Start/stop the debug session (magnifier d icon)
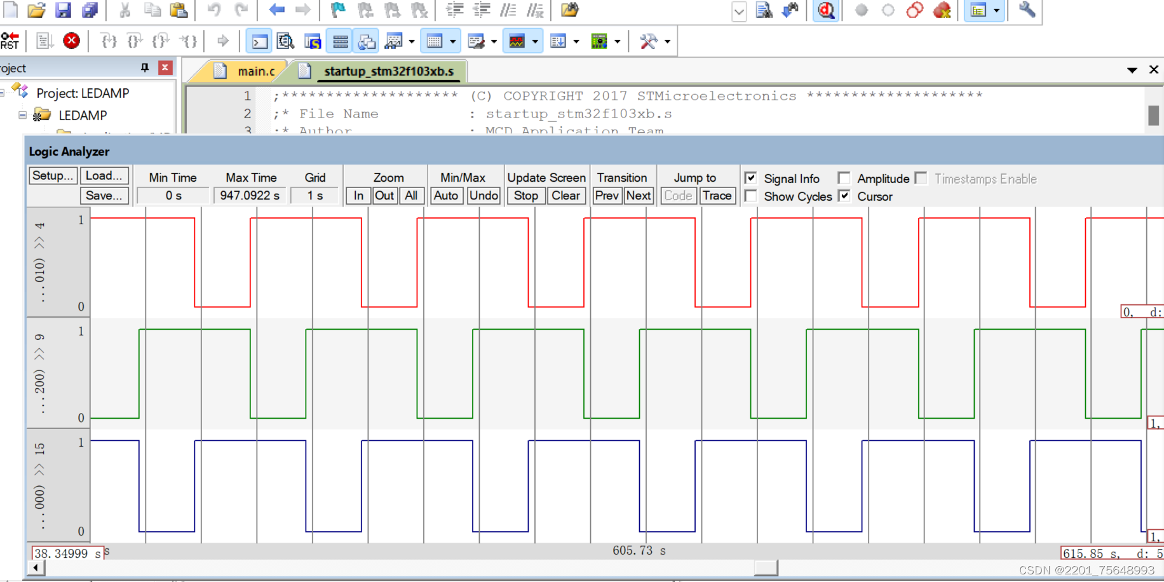 point(826,10)
